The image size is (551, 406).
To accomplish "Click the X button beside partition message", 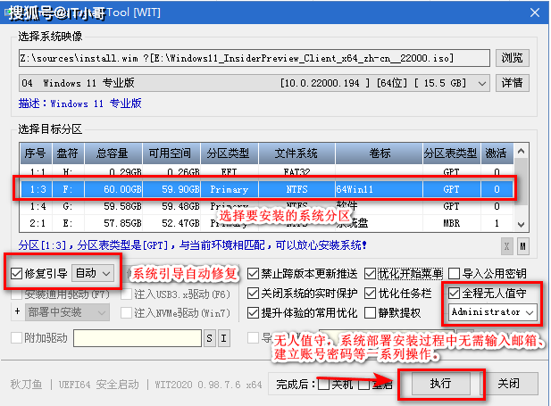I will click(506, 246).
